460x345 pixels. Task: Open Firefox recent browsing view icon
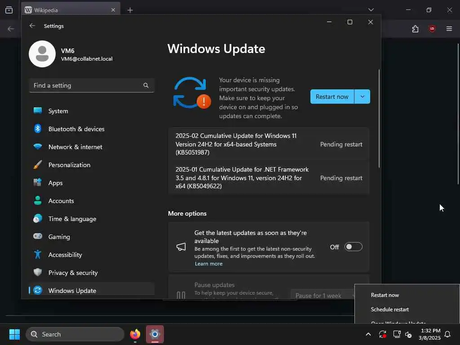[x=9, y=10]
